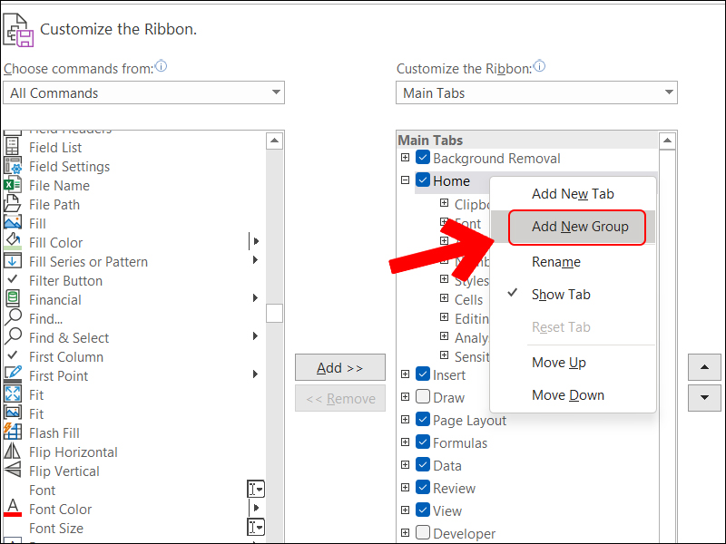Click the Add >> button

coord(339,368)
